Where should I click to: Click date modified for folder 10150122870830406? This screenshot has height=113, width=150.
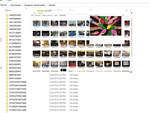(x=57, y=93)
